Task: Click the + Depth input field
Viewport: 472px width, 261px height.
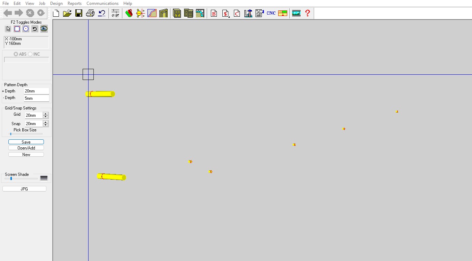Action: [x=36, y=91]
